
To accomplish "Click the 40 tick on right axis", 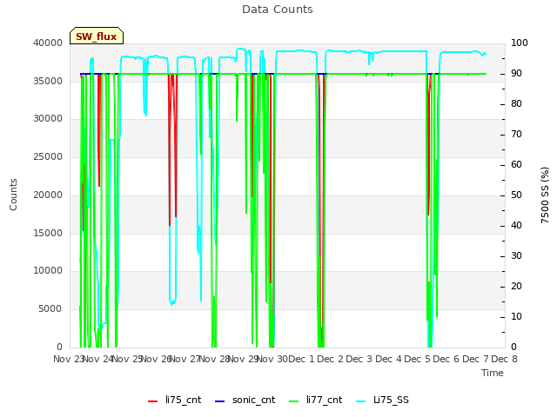I will tap(516, 226).
